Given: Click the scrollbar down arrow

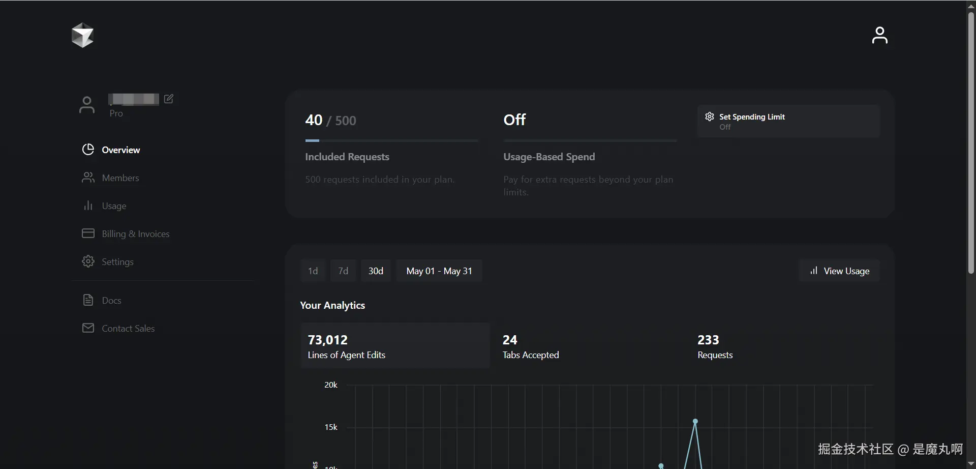Looking at the screenshot, I should tap(971, 463).
